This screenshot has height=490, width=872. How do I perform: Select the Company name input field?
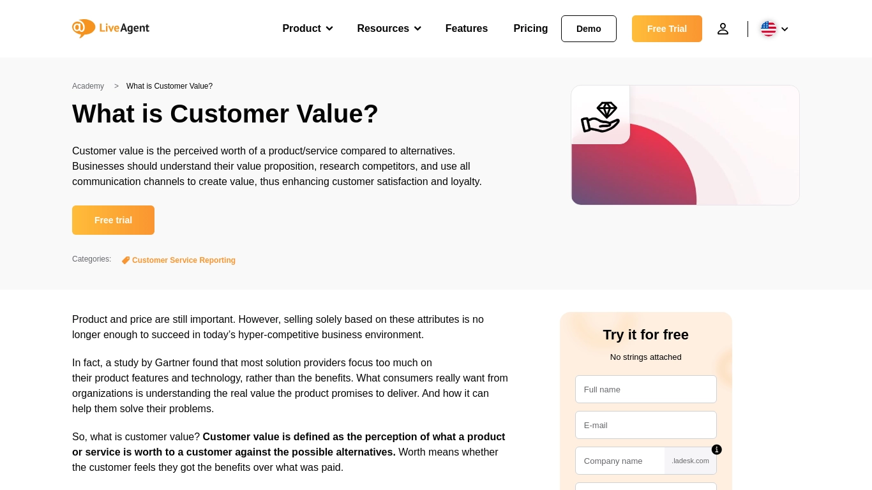pyautogui.click(x=620, y=461)
